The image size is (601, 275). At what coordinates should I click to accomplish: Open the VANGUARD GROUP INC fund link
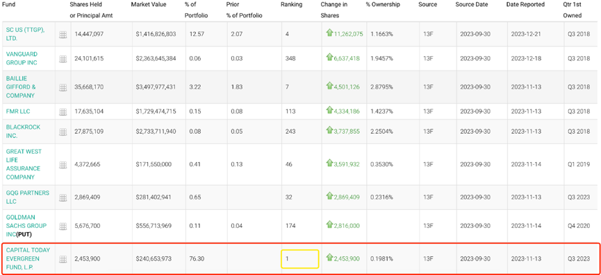click(x=22, y=58)
